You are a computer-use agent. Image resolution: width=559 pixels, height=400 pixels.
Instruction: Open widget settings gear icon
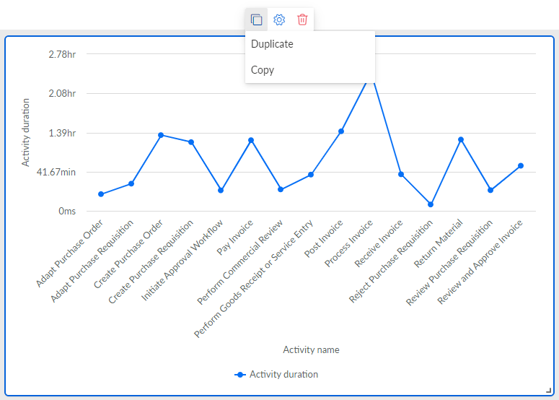tap(279, 19)
